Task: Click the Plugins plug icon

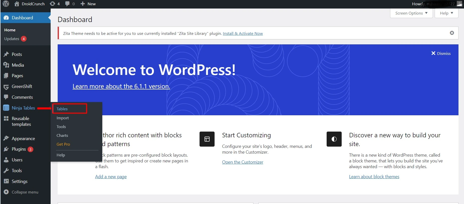Action: click(6, 149)
